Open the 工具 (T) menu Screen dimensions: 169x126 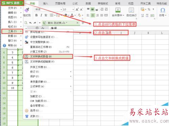coord(12,31)
